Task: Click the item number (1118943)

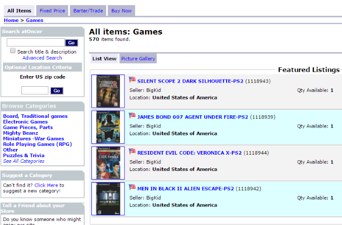Action: tap(258, 81)
